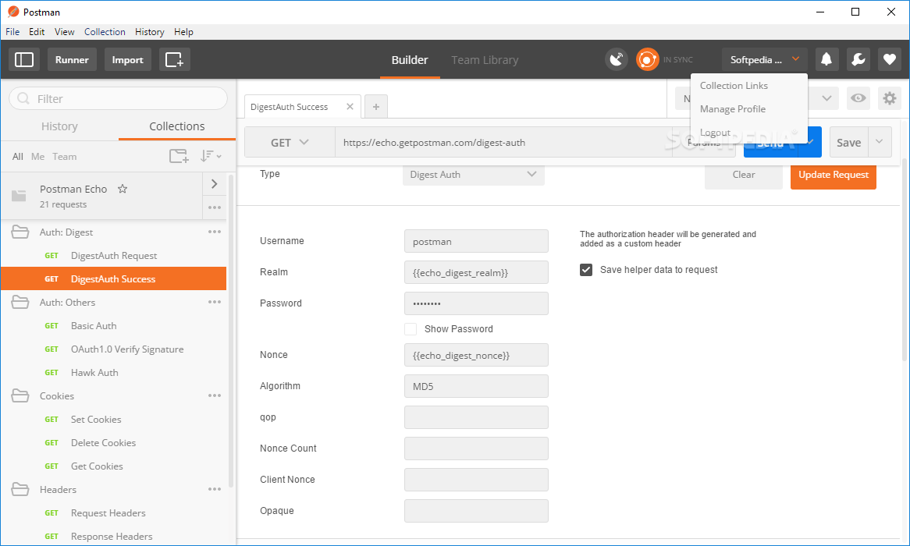Image resolution: width=910 pixels, height=546 pixels.
Task: Click the Clear button
Action: coord(744,174)
